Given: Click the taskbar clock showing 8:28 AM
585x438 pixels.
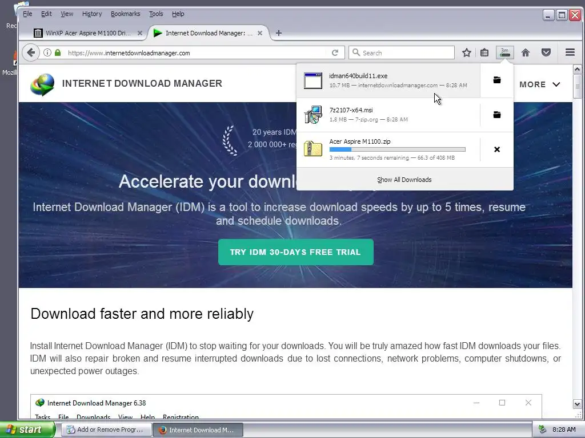Looking at the screenshot, I should 564,429.
